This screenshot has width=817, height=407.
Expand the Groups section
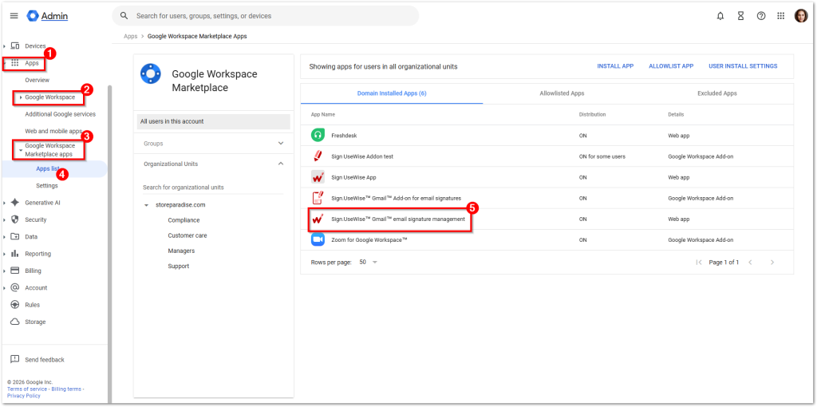coord(280,144)
